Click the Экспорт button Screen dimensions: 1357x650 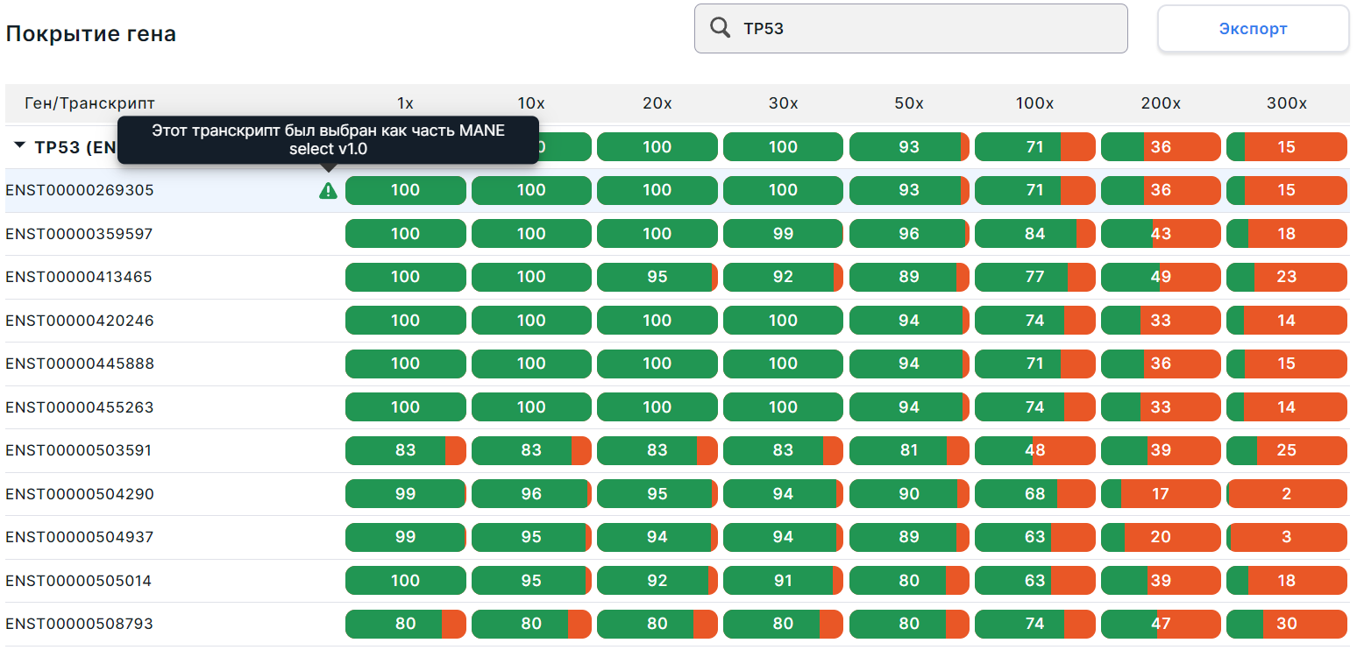pyautogui.click(x=1254, y=29)
